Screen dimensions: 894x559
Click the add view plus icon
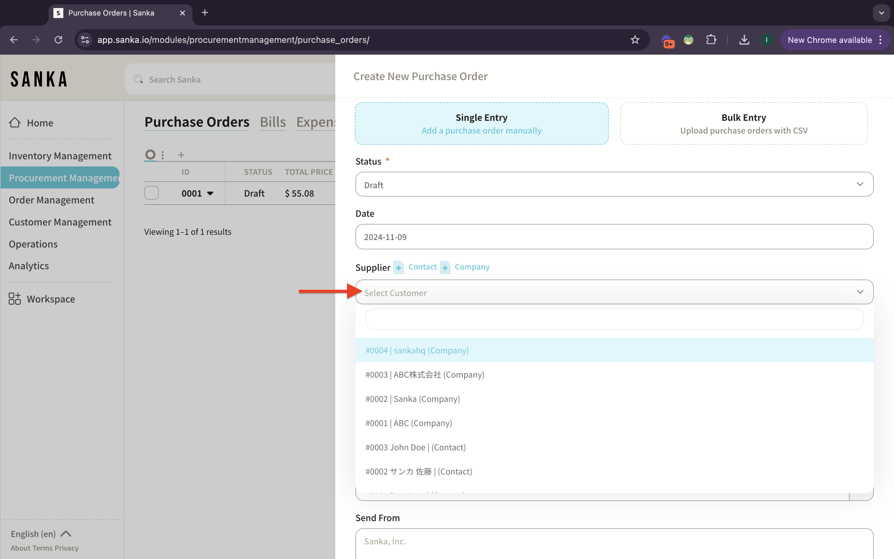181,155
